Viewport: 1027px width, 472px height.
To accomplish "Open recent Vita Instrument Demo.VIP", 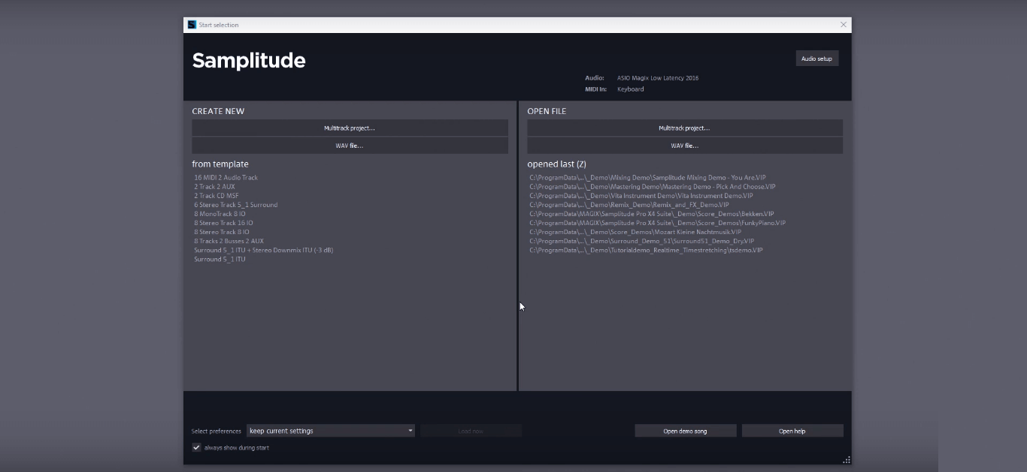I will [641, 196].
